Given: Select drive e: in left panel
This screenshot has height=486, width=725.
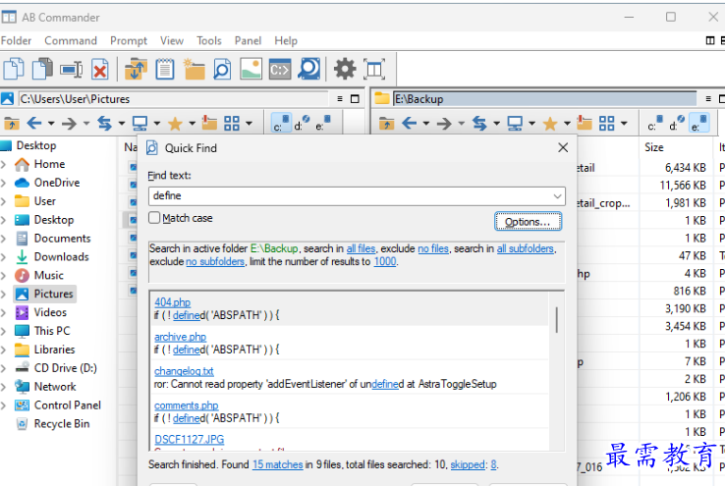Looking at the screenshot, I should (323, 124).
